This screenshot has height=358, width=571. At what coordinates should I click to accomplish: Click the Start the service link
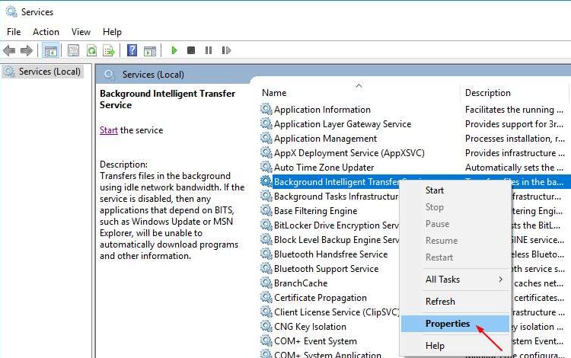pos(108,130)
